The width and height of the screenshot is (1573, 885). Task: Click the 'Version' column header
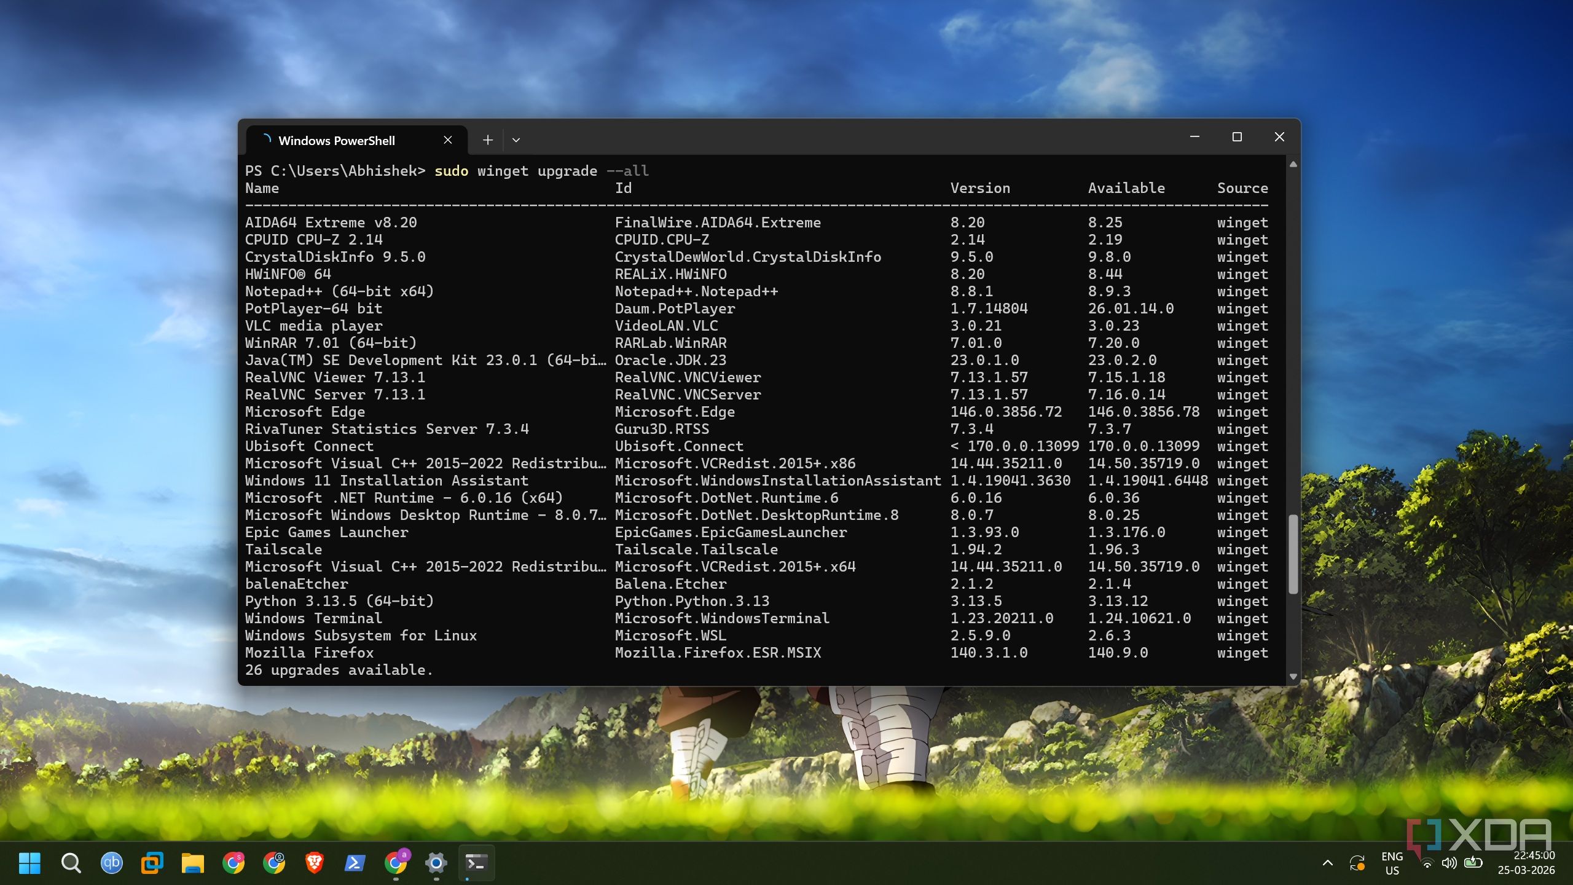click(x=980, y=188)
